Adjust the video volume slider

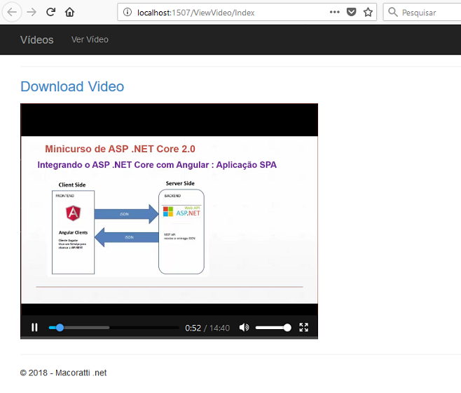(x=273, y=327)
